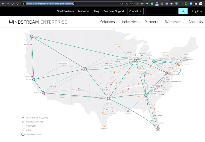
Task: Click the Denver cloud core node
Action: click(85, 69)
